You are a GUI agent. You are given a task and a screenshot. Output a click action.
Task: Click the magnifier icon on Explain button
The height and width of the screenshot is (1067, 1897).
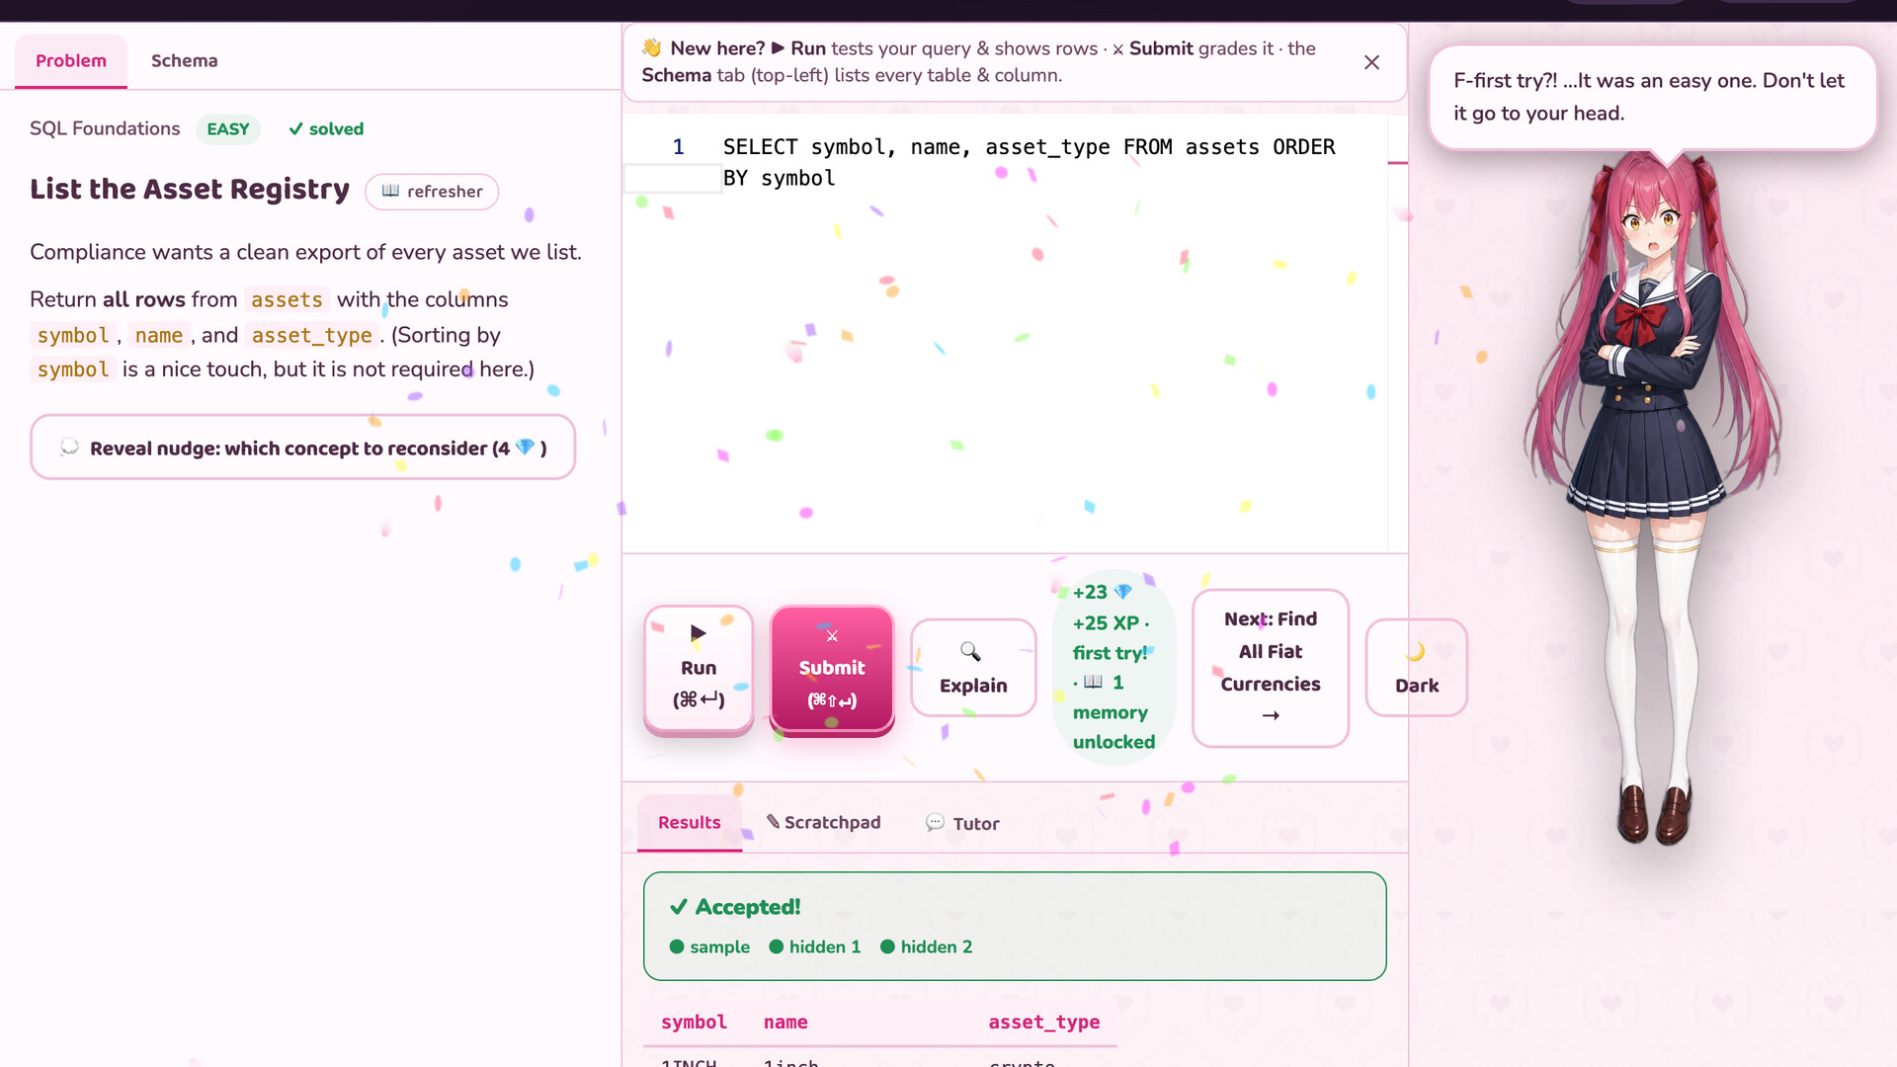971,652
